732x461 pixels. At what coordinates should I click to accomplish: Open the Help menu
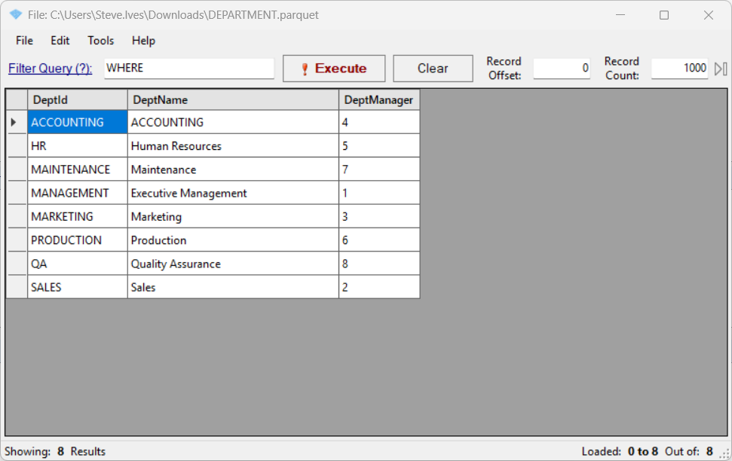pyautogui.click(x=143, y=41)
